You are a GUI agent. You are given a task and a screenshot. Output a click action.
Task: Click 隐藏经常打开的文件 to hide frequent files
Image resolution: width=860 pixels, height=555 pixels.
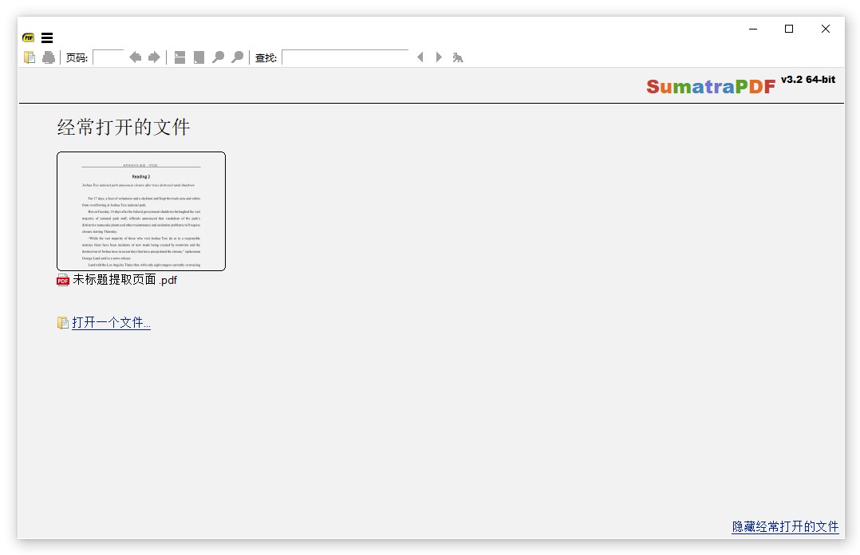coord(785,527)
